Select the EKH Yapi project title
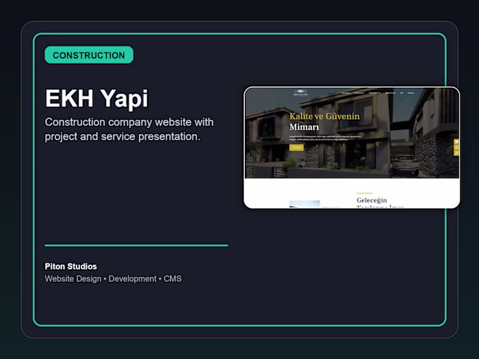This screenshot has height=359, width=479. click(96, 98)
